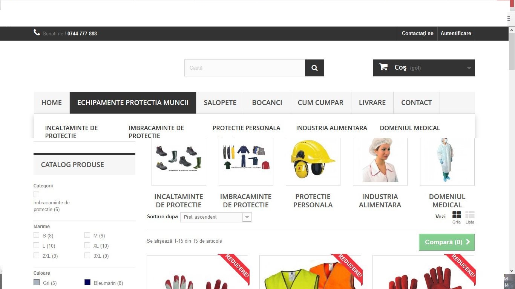The image size is (515, 289).
Task: Go to the Salopete menu tab
Action: (x=220, y=103)
